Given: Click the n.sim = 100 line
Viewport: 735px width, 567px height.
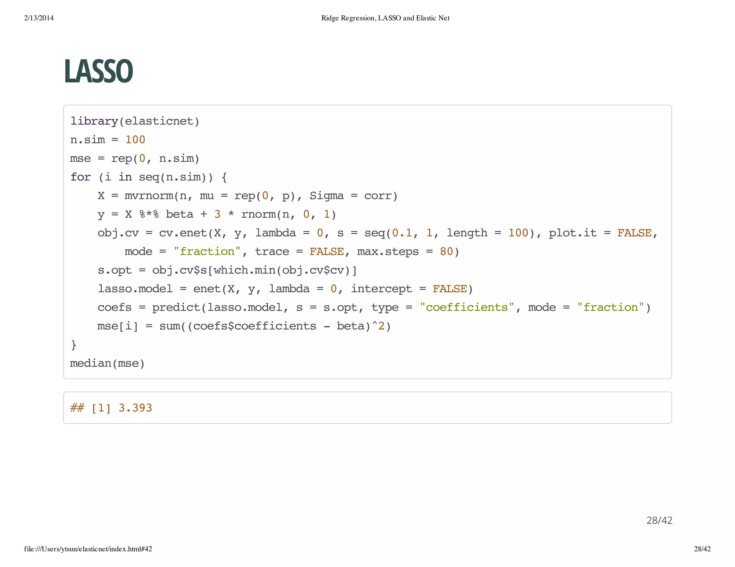Looking at the screenshot, I should 108,140.
